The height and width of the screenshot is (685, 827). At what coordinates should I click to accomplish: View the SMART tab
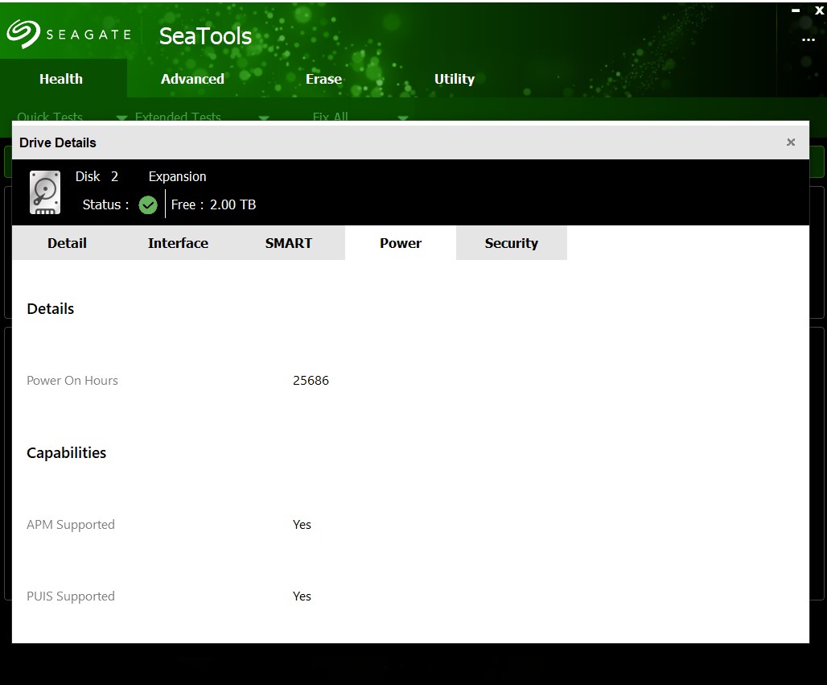[x=288, y=243]
